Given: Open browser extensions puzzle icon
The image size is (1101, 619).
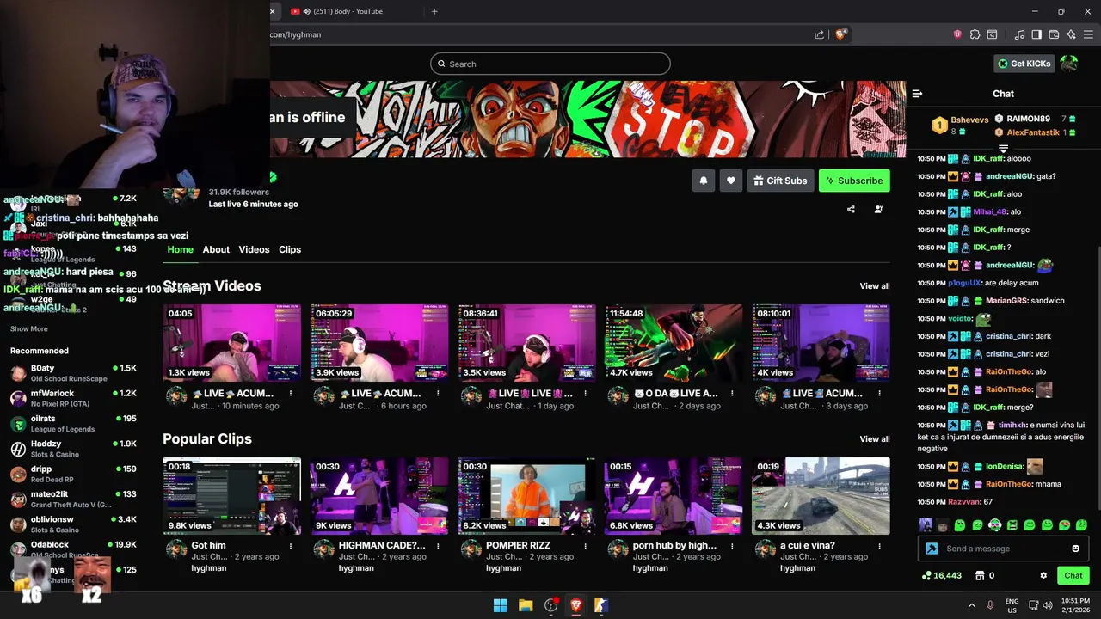Looking at the screenshot, I should point(975,34).
